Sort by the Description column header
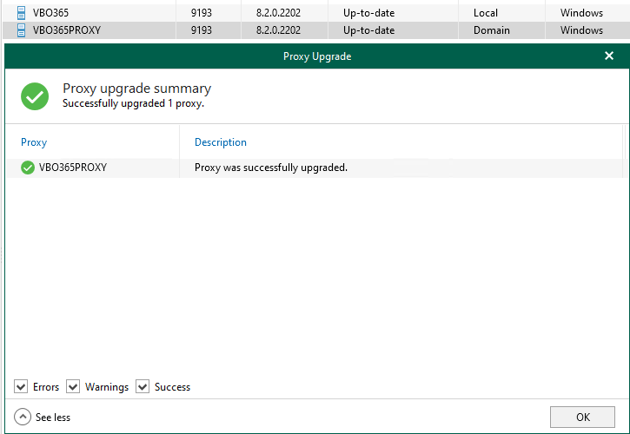630x434 pixels. point(220,142)
